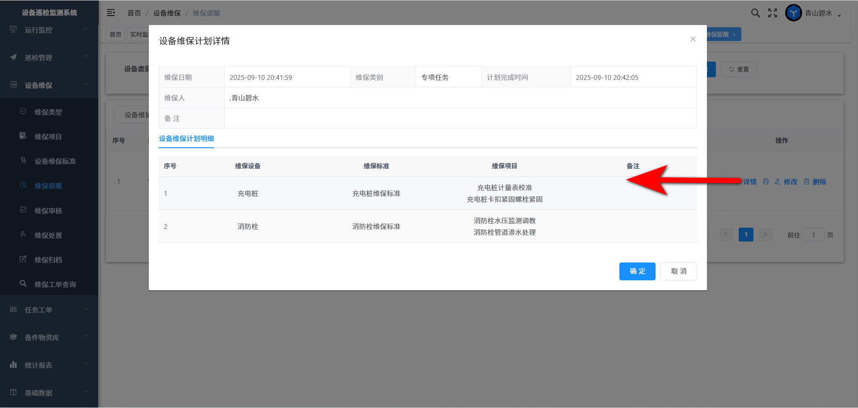Switch to the 首页 page tab
858x408 pixels.
(115, 34)
